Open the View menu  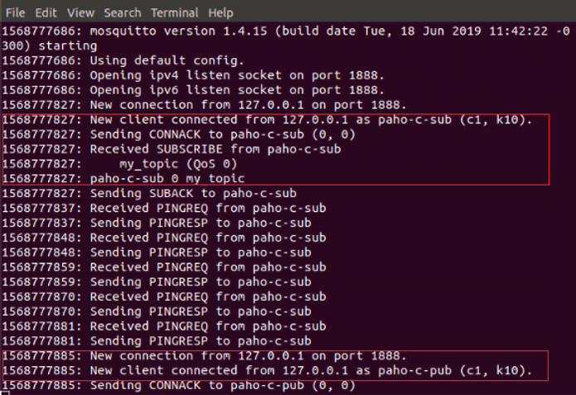click(80, 13)
